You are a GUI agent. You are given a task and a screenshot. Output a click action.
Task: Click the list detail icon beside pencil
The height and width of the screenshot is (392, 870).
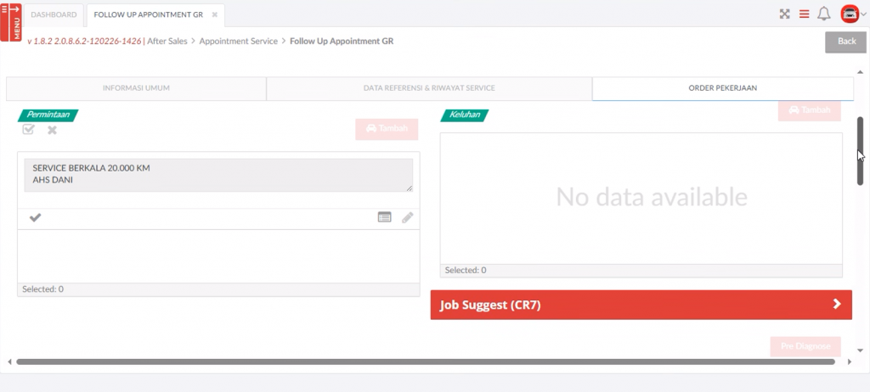tap(385, 218)
